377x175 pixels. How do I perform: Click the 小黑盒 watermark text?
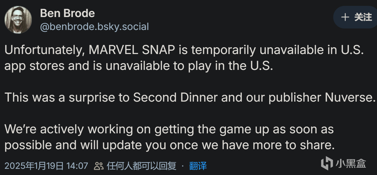pyautogui.click(x=351, y=163)
